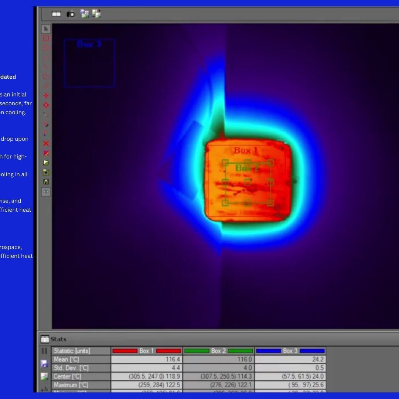The width and height of the screenshot is (399, 399).
Task: Pause stats updating with the pause icon
Action: point(44,351)
